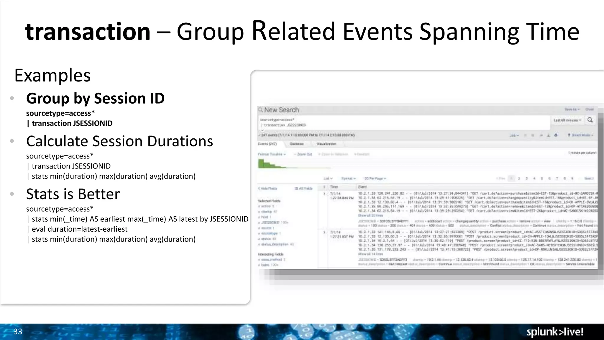This screenshot has height=340, width=604.
Task: Click the print icon
Action: tap(556, 135)
